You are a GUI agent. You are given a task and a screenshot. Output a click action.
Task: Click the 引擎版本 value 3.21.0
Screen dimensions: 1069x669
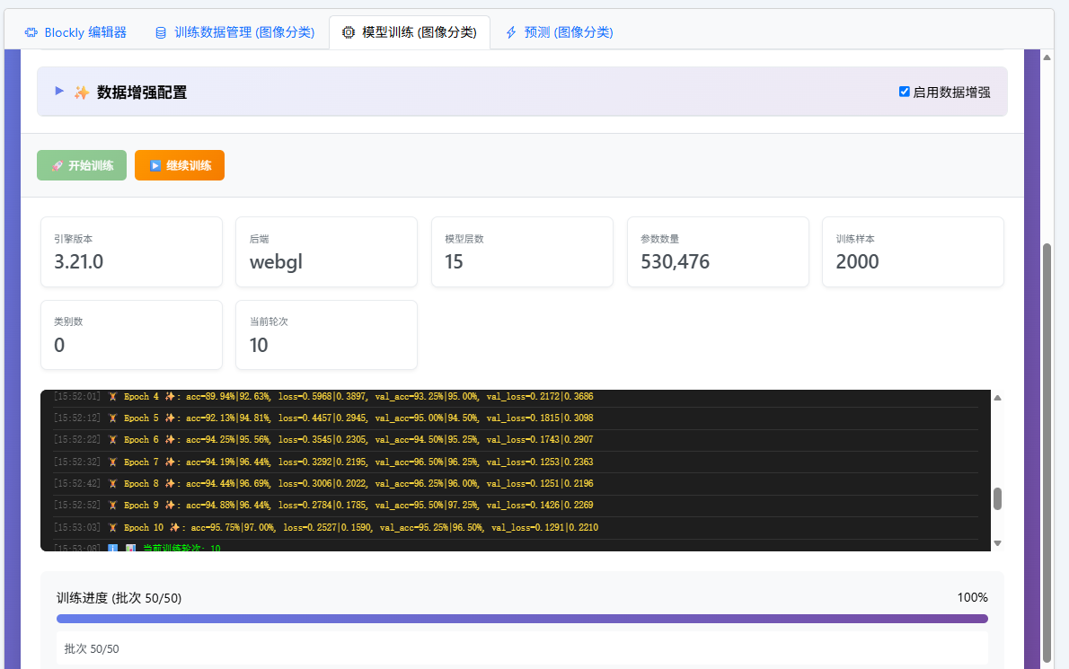78,261
